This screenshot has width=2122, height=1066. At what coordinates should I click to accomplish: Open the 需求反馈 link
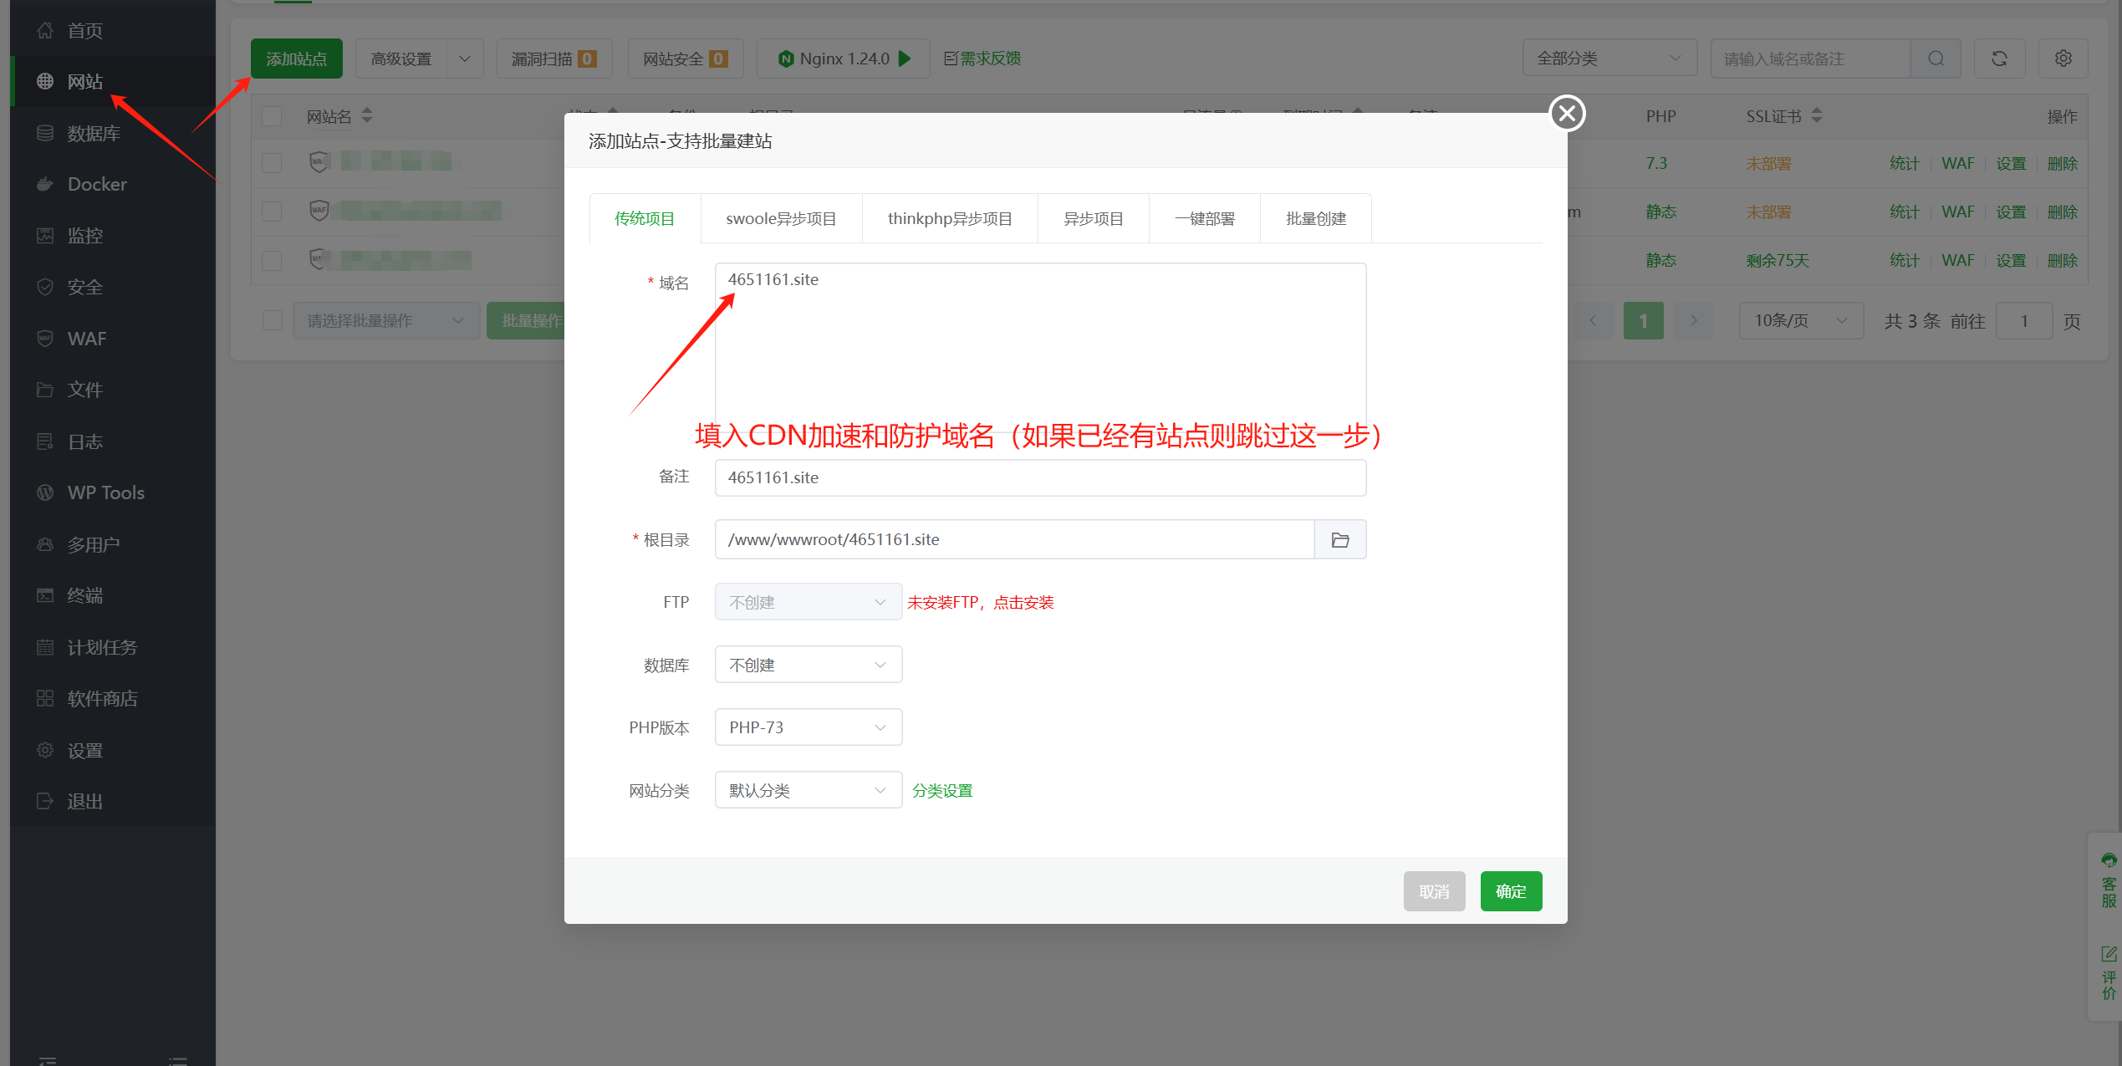982,58
